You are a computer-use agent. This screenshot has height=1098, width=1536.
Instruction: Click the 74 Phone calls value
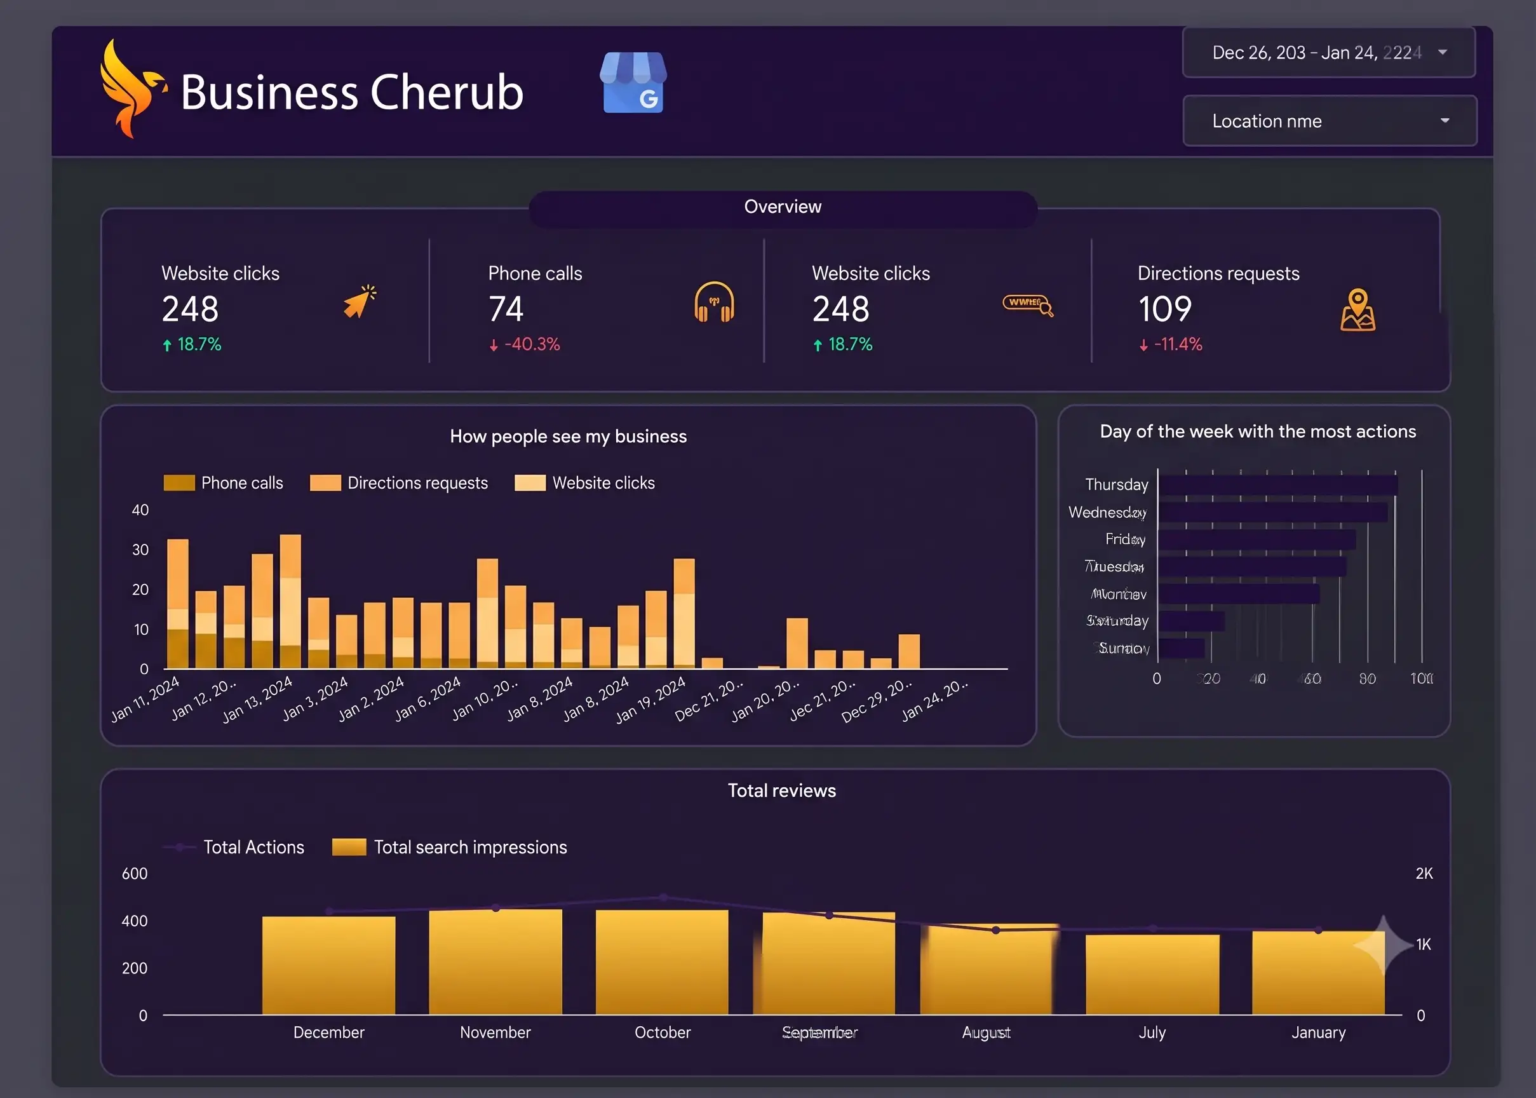[x=506, y=309]
